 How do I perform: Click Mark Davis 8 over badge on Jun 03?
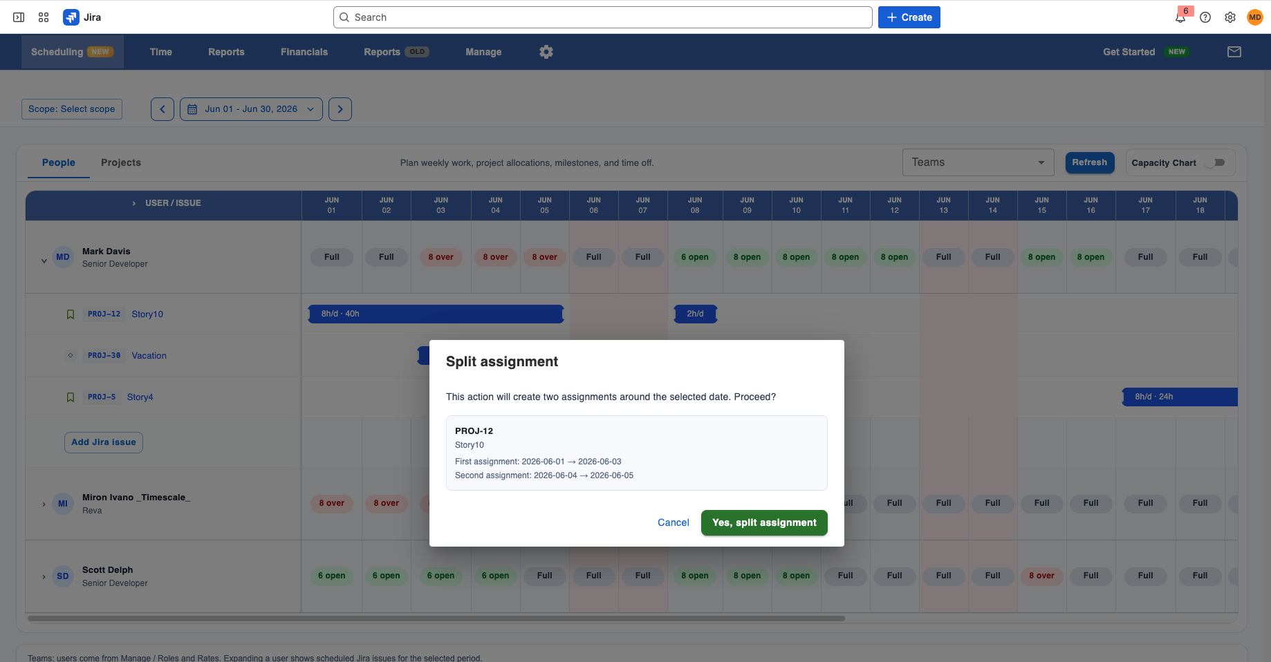coord(441,257)
